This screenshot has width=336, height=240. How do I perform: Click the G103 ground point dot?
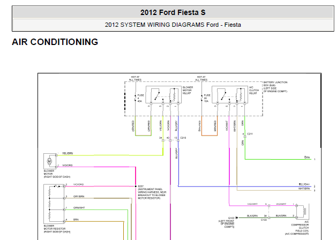[237, 217]
